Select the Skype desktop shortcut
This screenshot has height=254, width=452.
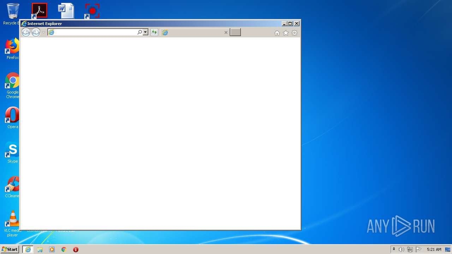pos(12,152)
